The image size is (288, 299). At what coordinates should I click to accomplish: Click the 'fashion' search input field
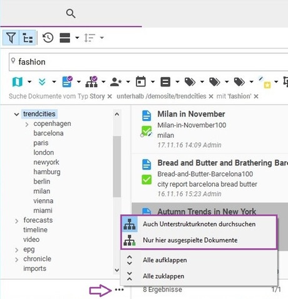coord(148,62)
